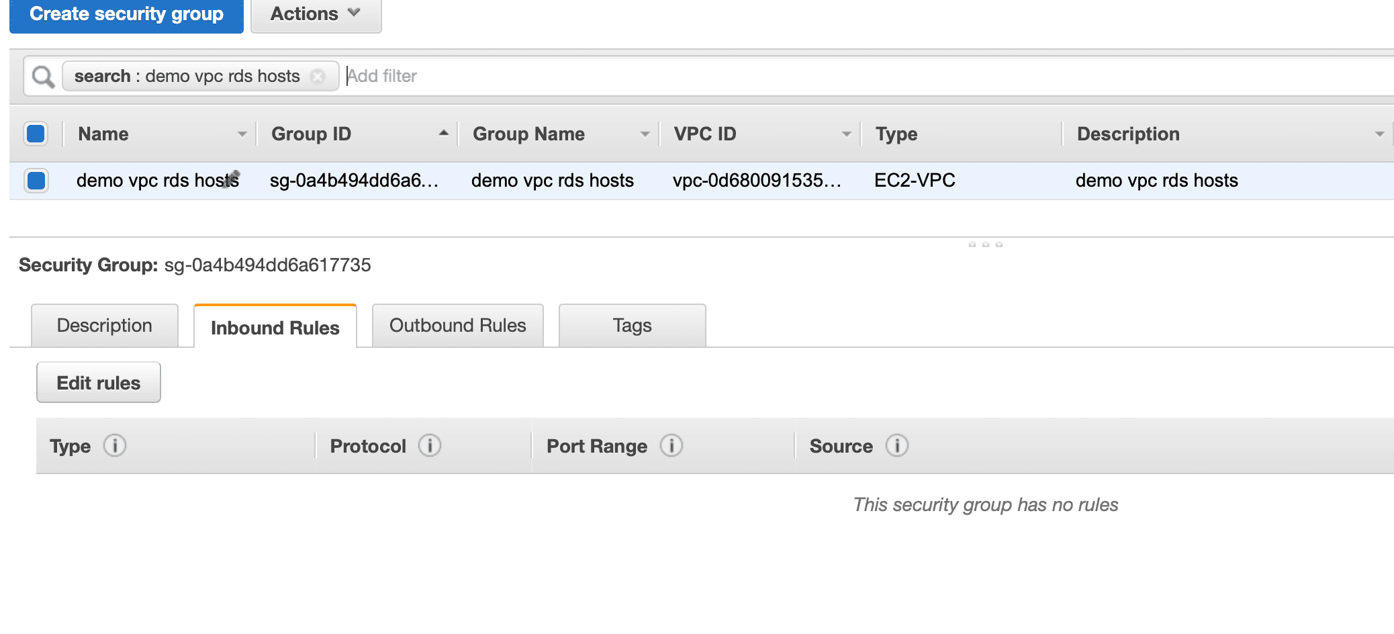Click the pane resize handle dots
The height and width of the screenshot is (634, 1394).
(x=986, y=244)
